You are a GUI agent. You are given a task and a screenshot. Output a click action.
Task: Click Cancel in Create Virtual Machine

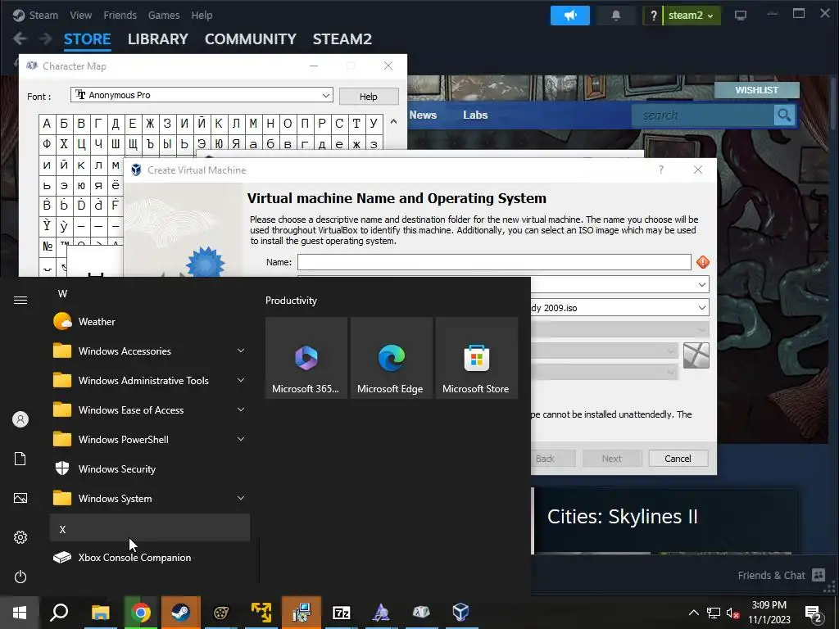click(678, 459)
